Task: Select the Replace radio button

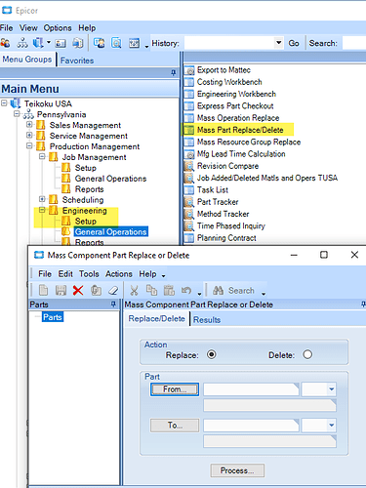Action: pos(212,354)
